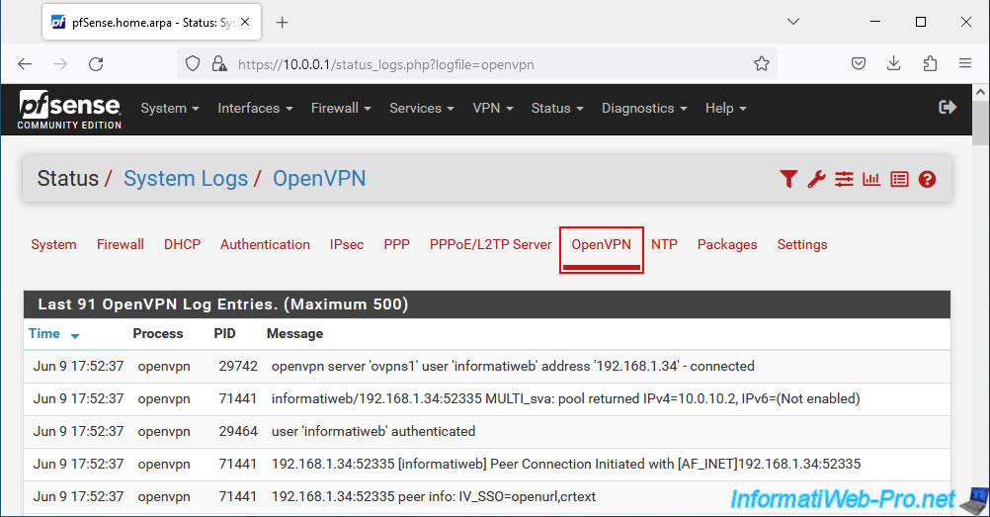
Task: Click the pfSense logout arrow icon
Action: pyautogui.click(x=948, y=108)
